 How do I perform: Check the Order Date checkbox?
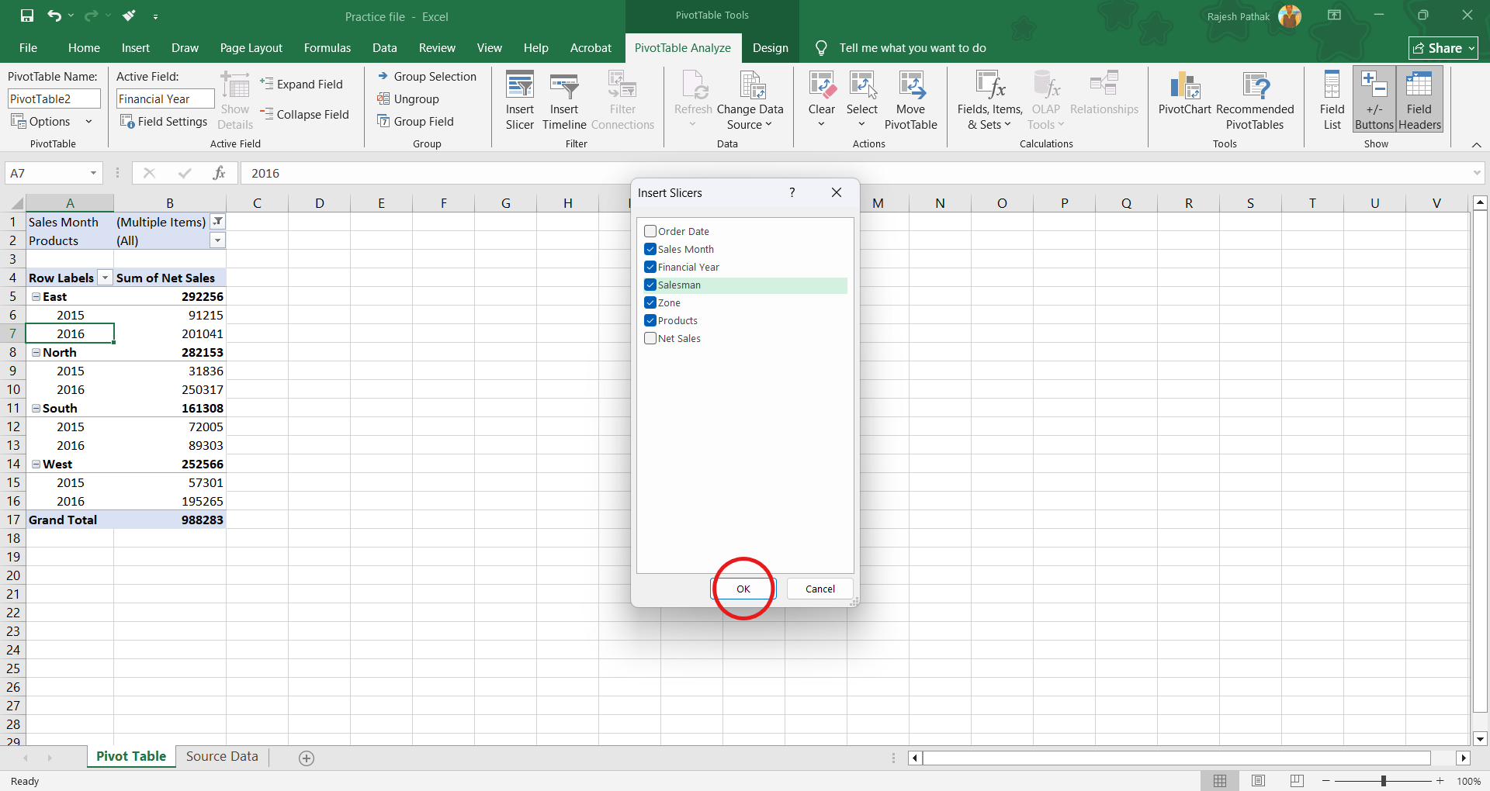point(650,231)
